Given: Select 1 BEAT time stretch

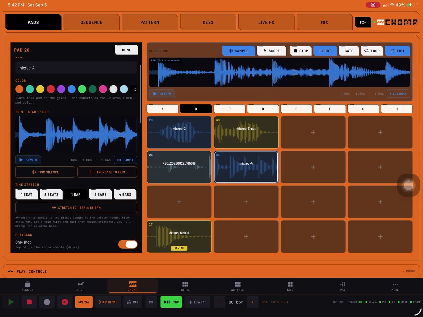Looking at the screenshot, I should tap(26, 194).
